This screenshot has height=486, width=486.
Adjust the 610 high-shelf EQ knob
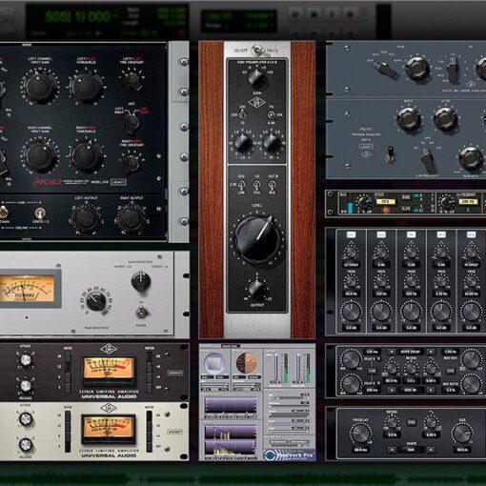(x=272, y=142)
